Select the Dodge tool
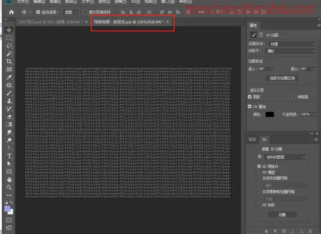The width and height of the screenshot is (321, 234). pyautogui.click(x=9, y=140)
